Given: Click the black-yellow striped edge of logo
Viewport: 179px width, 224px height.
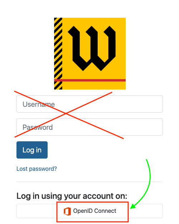Looking at the screenshot, I should (x=58, y=54).
